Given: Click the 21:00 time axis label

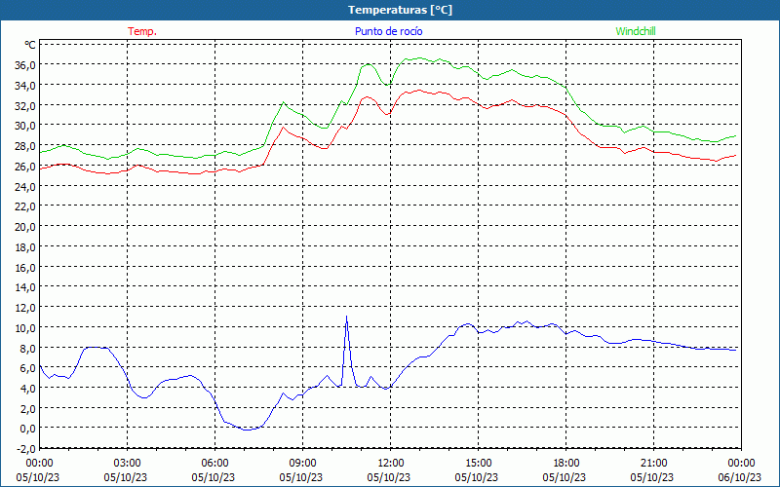Looking at the screenshot, I should 653,464.
